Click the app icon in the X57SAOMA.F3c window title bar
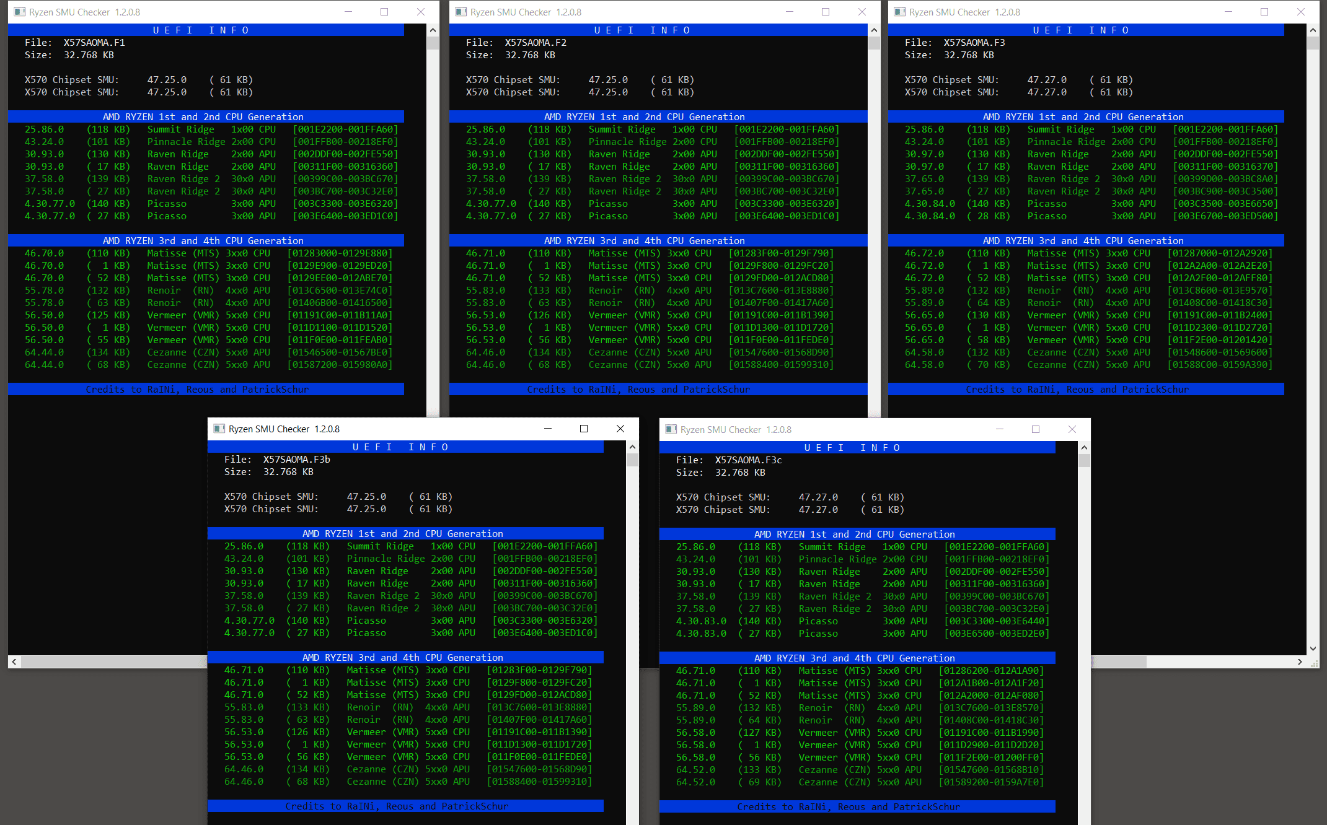 pyautogui.click(x=671, y=429)
